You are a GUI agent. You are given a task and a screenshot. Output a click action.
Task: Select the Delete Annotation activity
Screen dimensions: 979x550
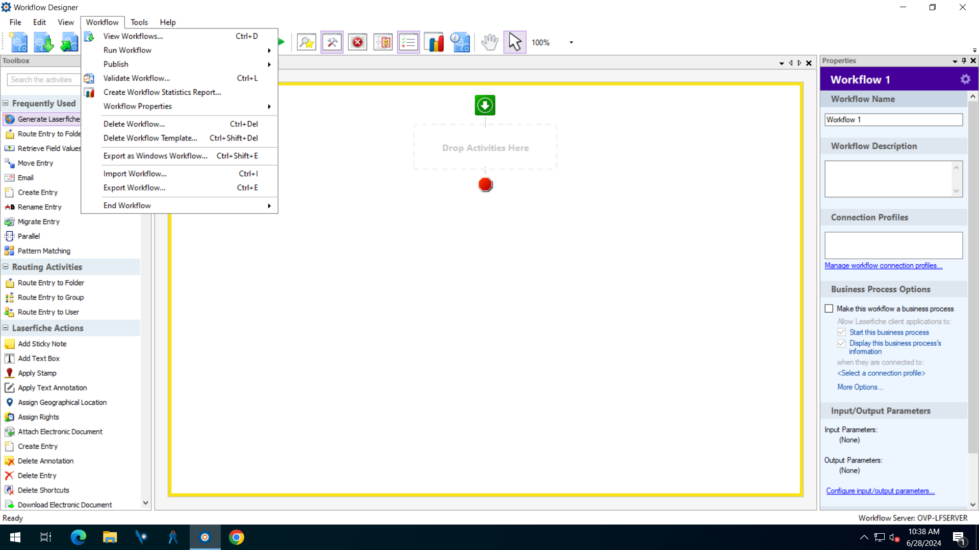pyautogui.click(x=45, y=461)
